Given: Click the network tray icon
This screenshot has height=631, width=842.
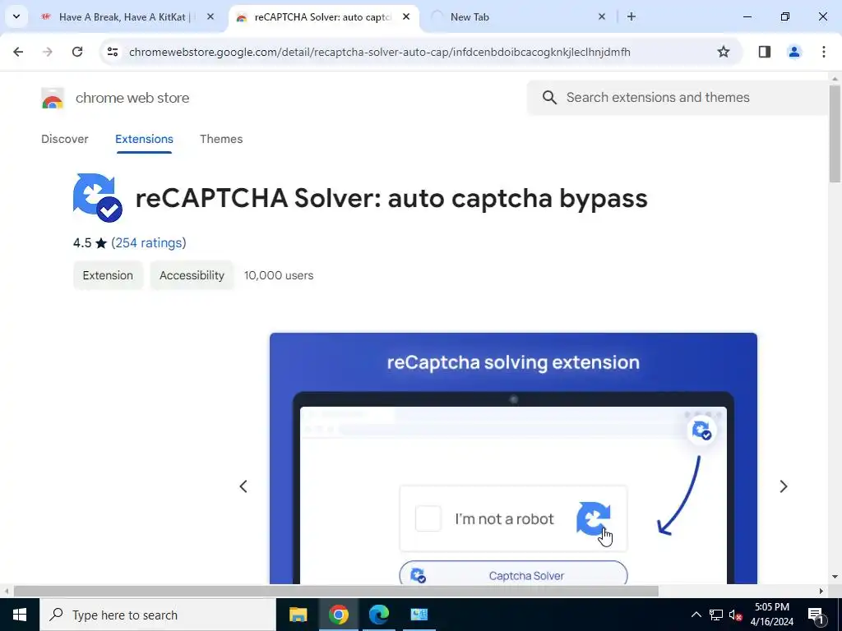Looking at the screenshot, I should [716, 615].
